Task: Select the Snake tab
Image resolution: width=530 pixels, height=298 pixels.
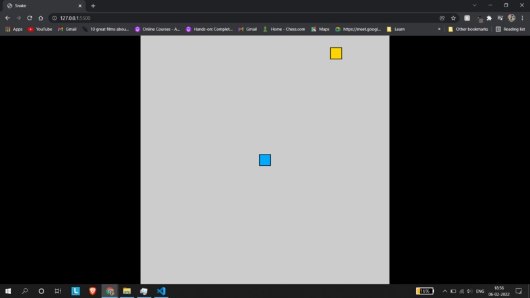Action: (x=44, y=6)
